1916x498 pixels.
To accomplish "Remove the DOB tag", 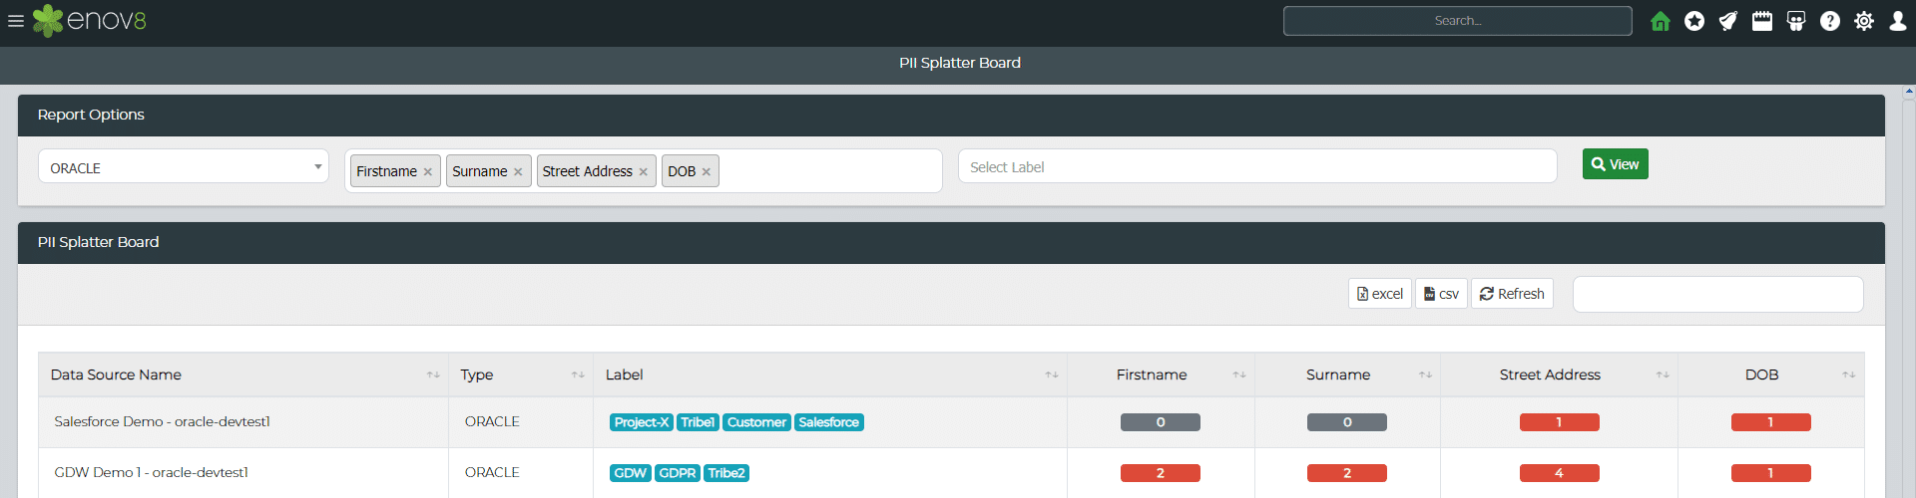I will tap(707, 172).
